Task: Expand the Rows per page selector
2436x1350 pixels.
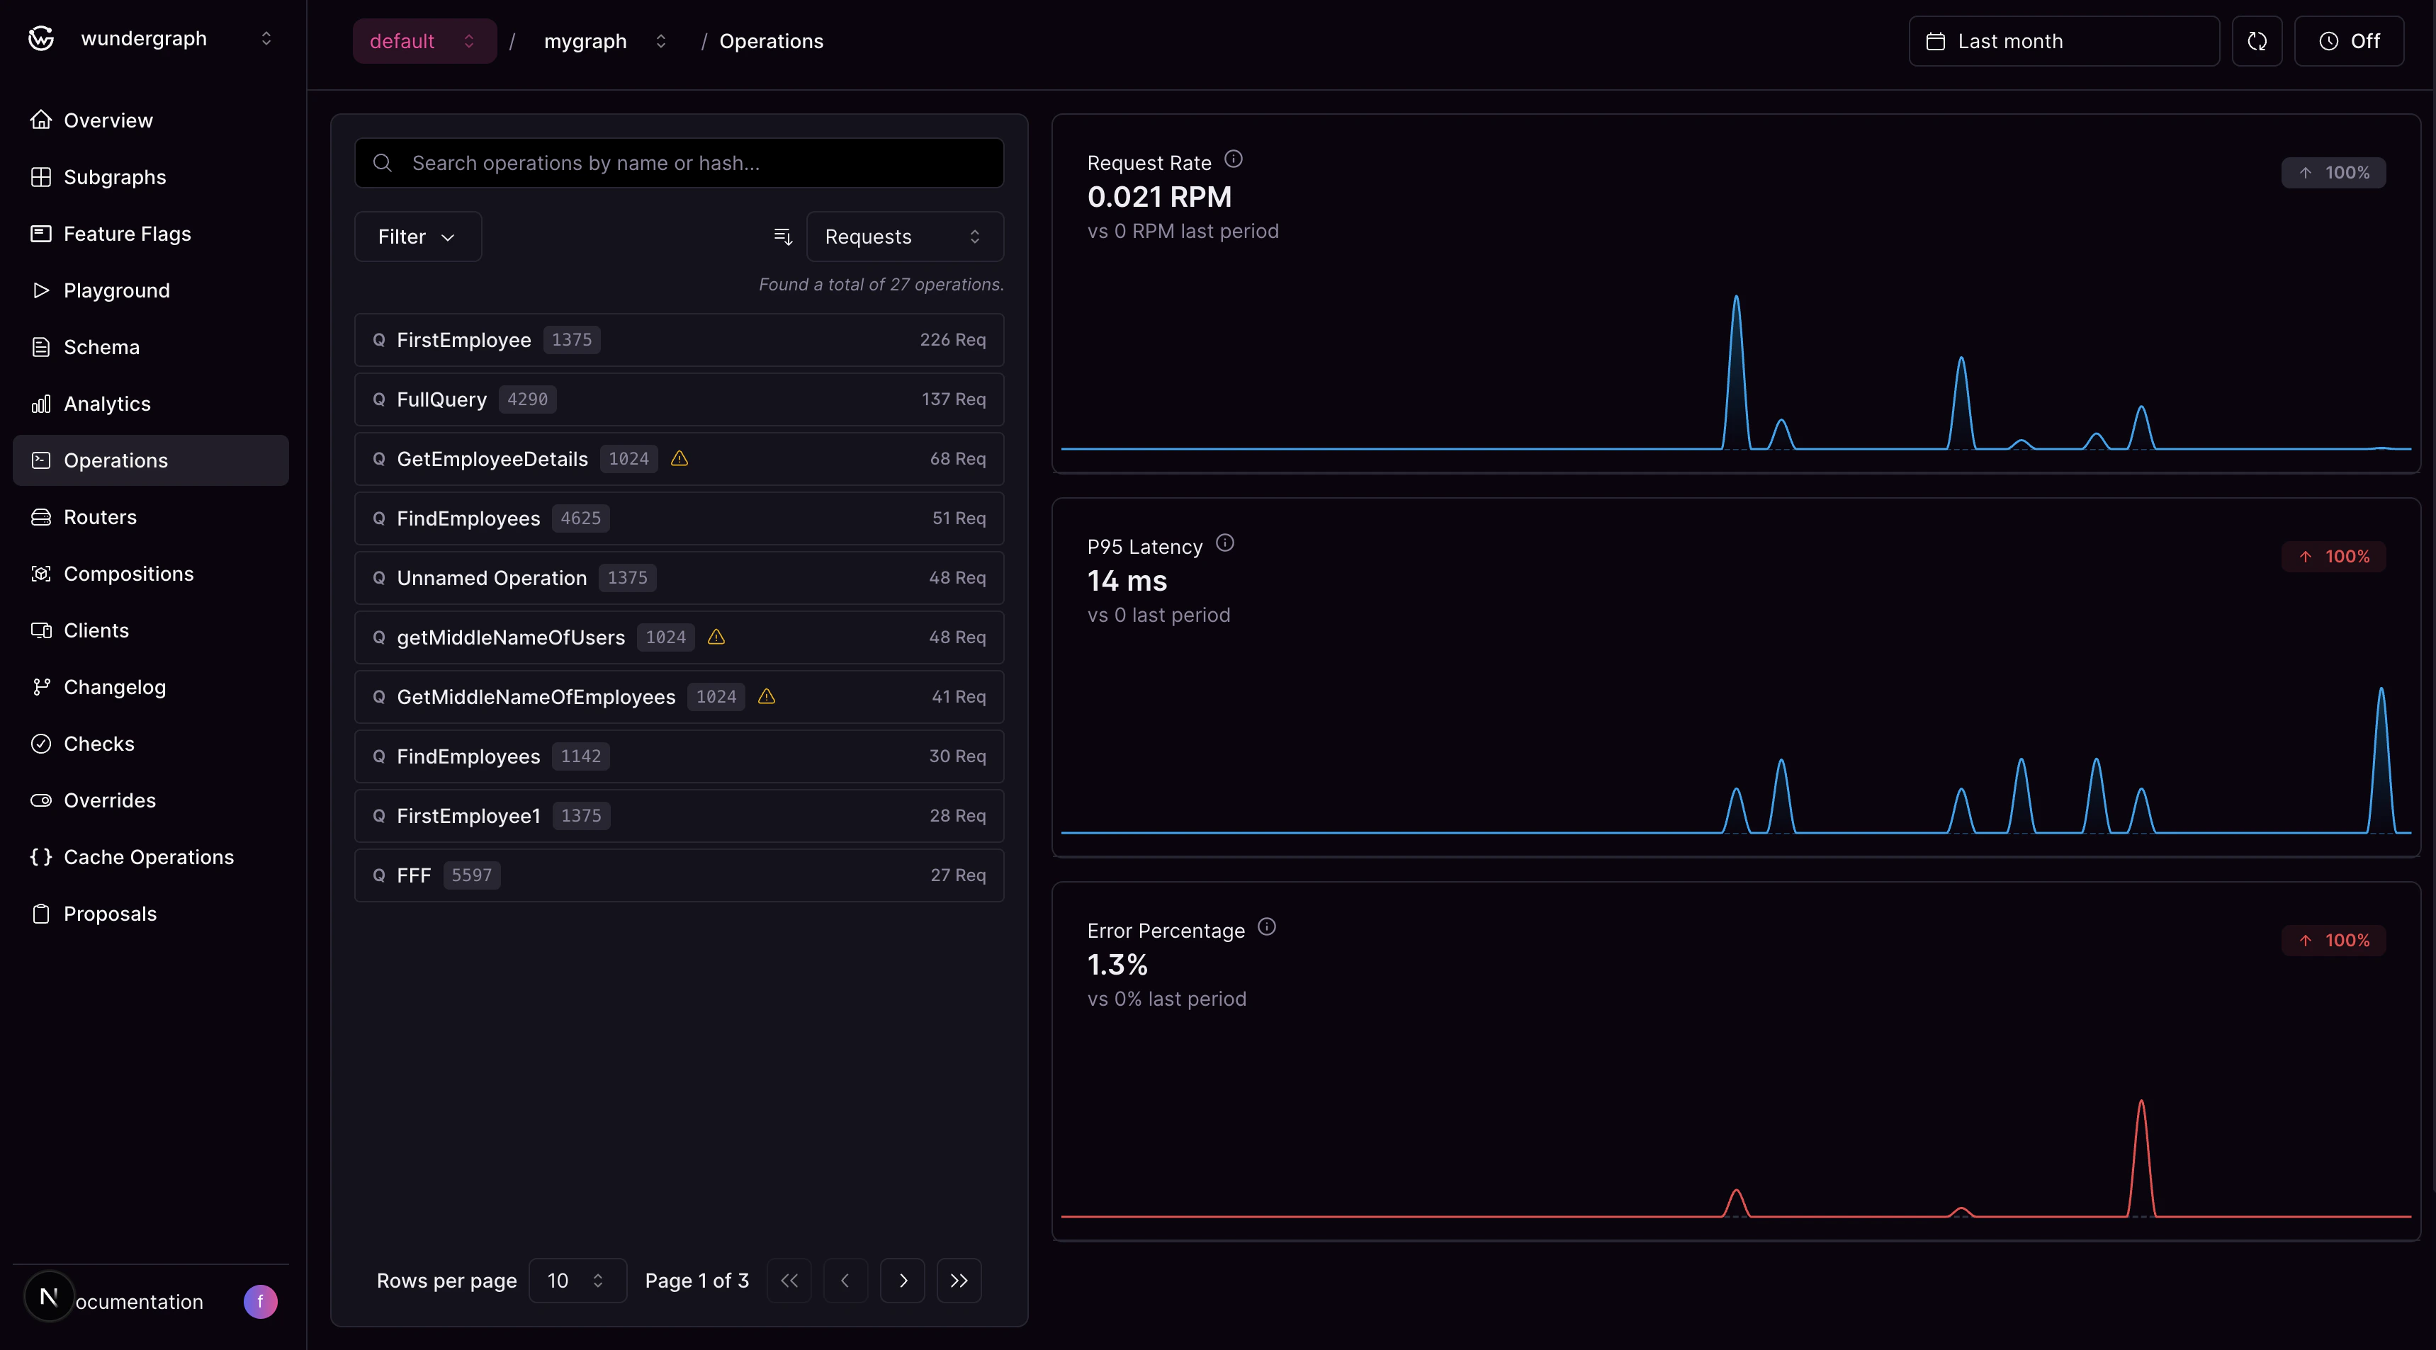Action: point(576,1280)
